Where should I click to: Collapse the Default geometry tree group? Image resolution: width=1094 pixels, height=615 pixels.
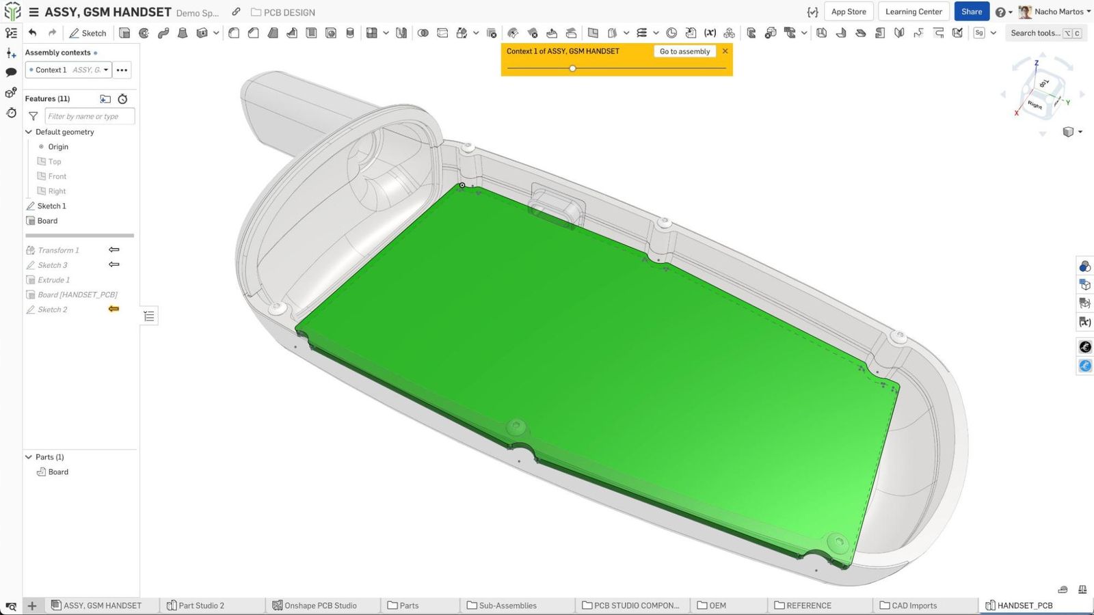pyautogui.click(x=29, y=132)
